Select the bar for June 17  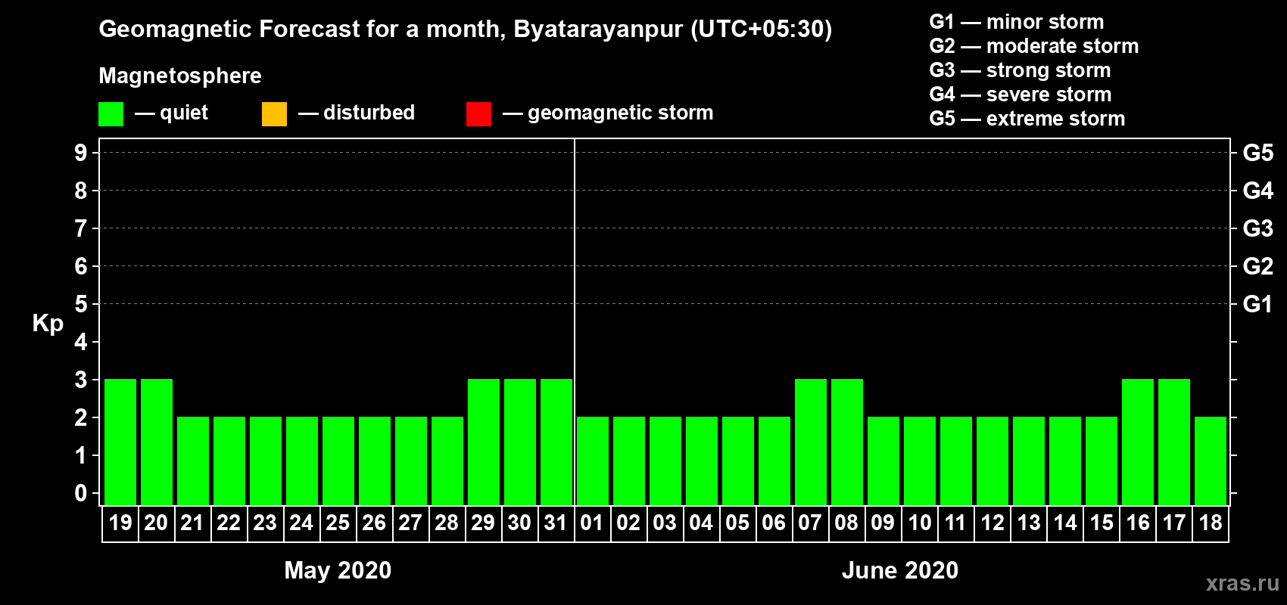point(1174,442)
